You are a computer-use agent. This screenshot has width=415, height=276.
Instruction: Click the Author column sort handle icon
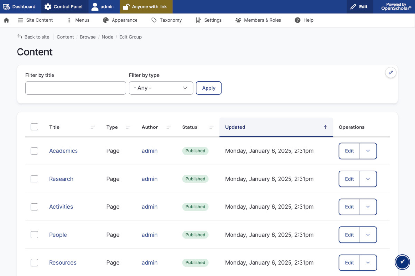pos(169,127)
